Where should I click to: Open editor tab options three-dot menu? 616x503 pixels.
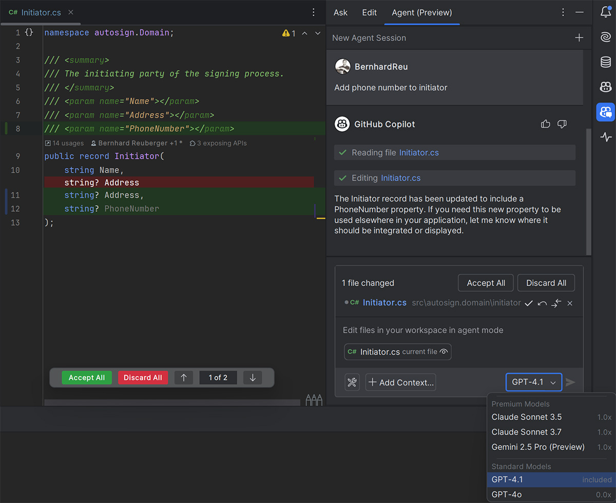314,12
